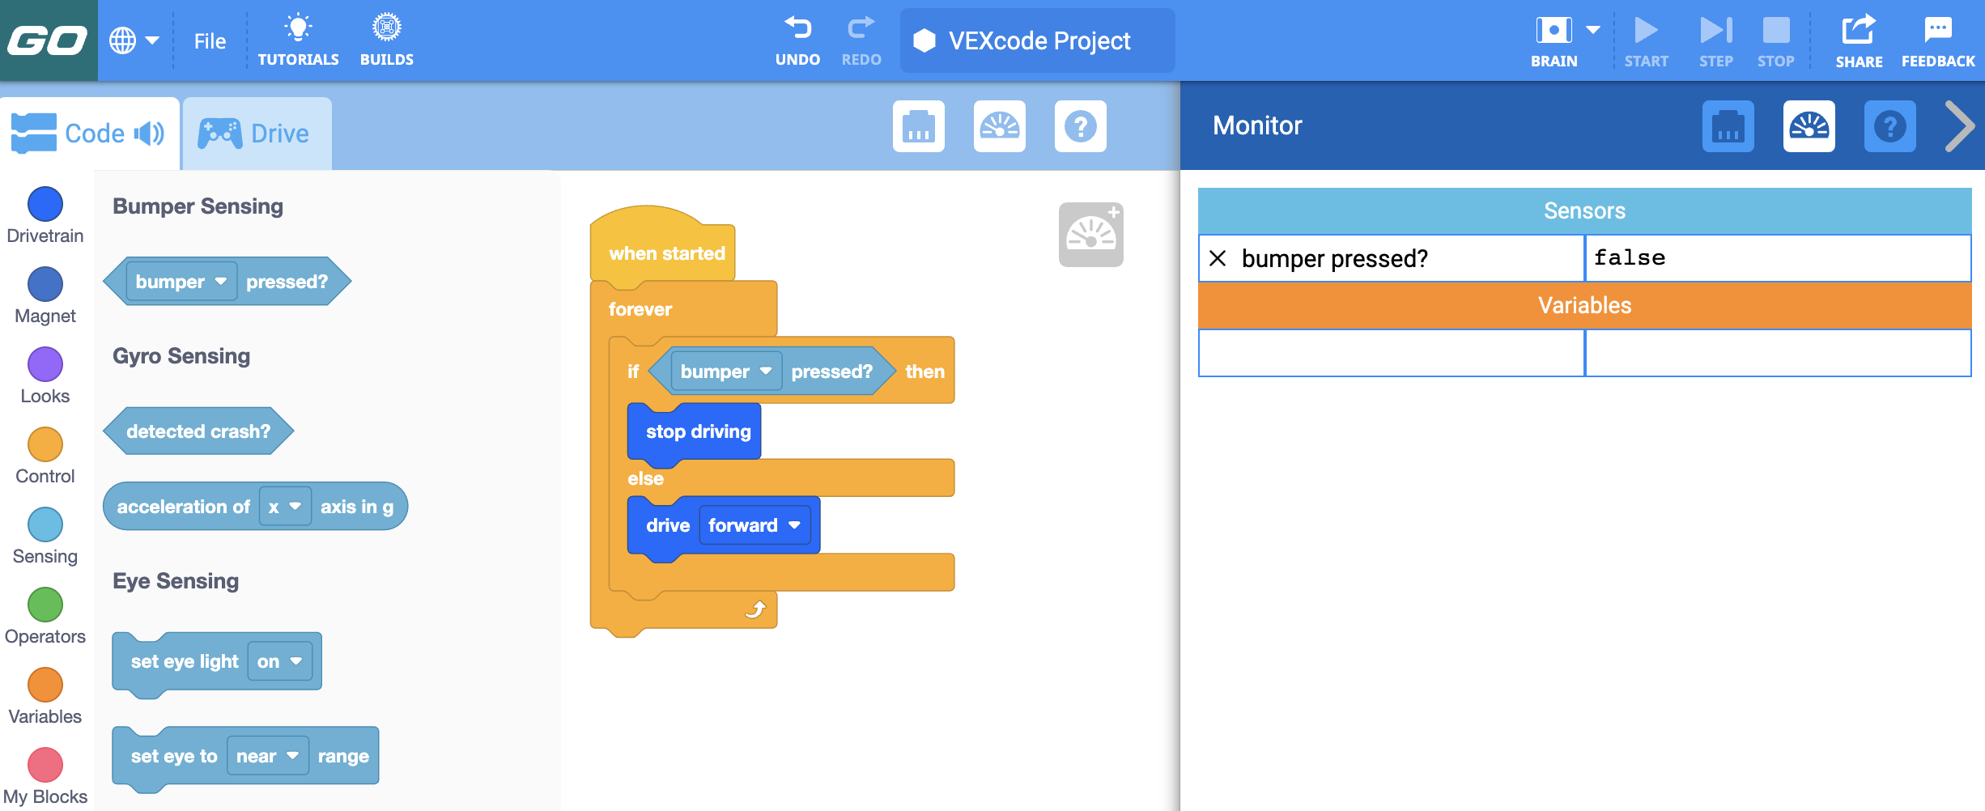Select the Share icon
Viewport: 1985px width, 811px height.
pos(1860,32)
